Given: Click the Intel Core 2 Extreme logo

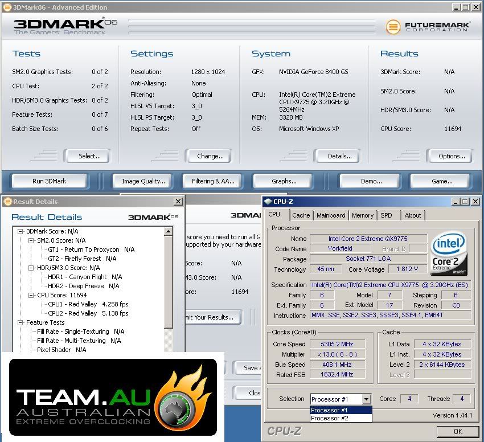Looking at the screenshot, I should coord(449,253).
